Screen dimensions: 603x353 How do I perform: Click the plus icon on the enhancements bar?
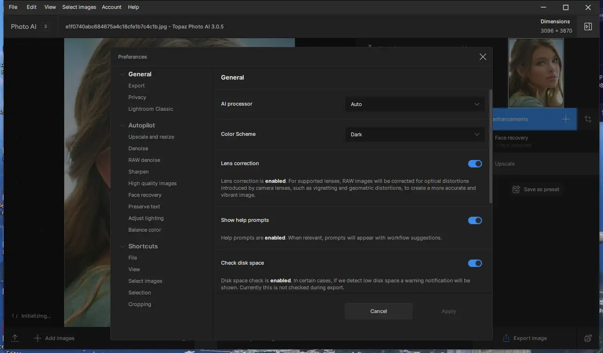[x=566, y=119]
